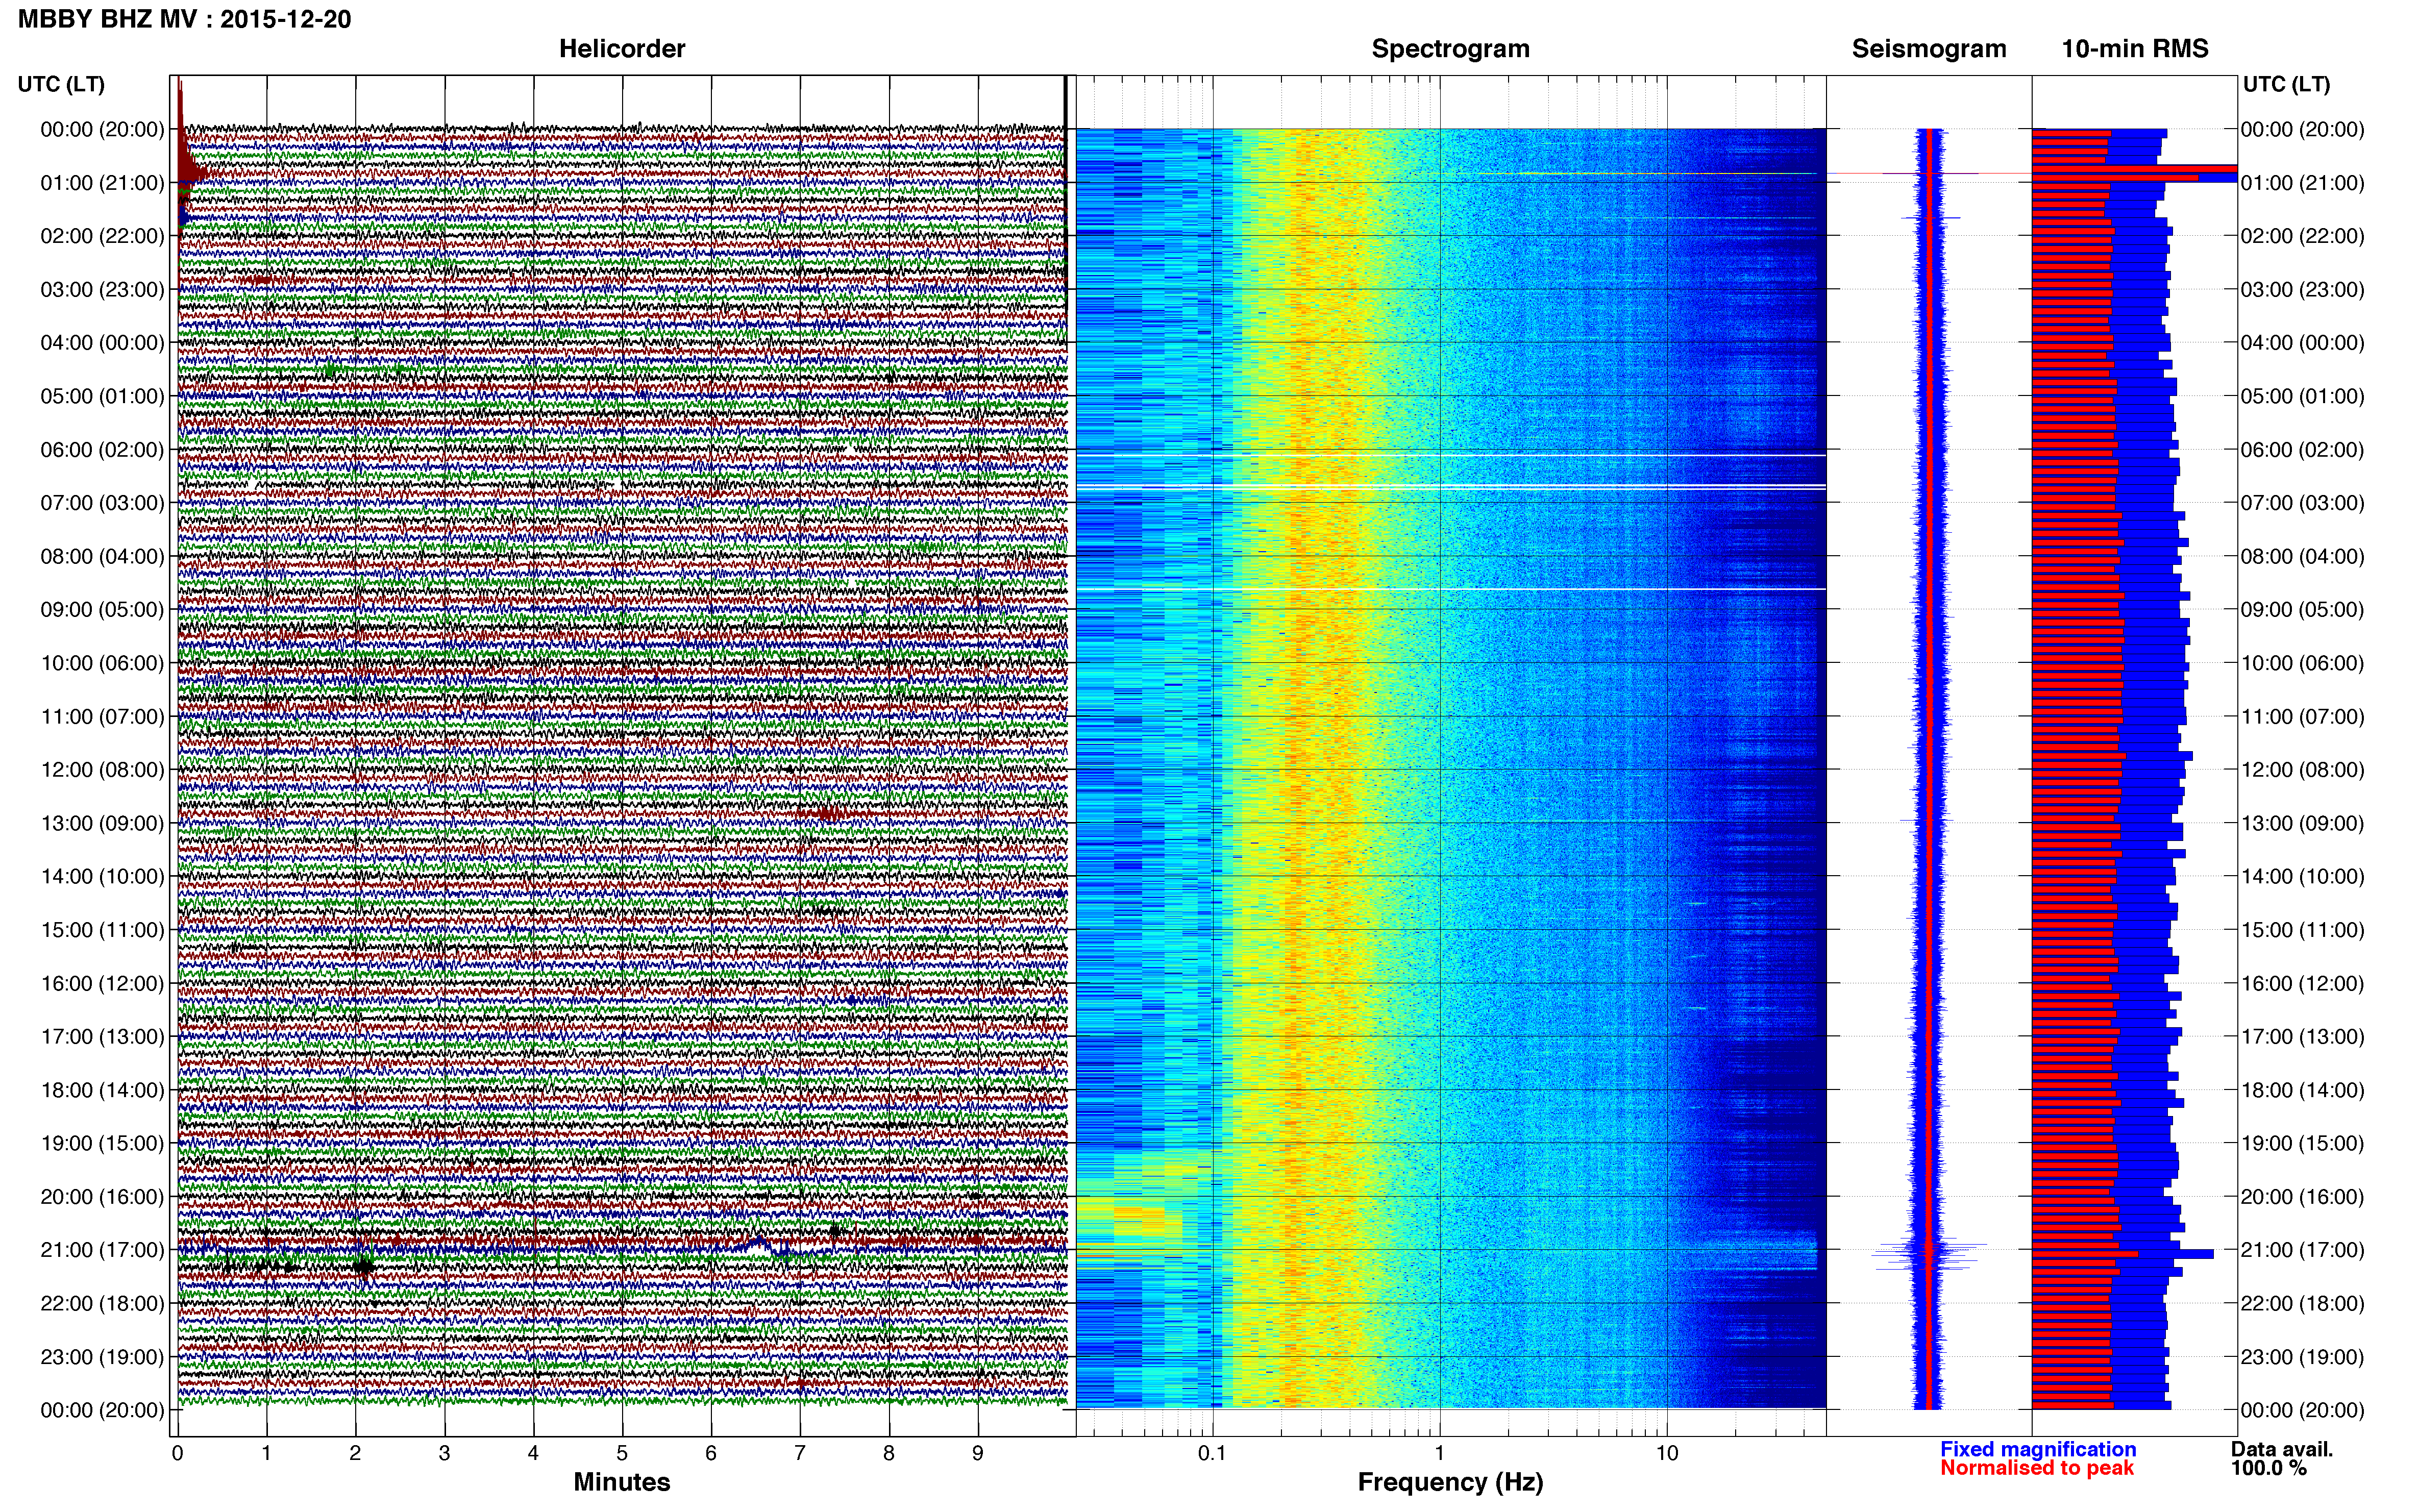Click RMS-side time label 13:00 (09:00)
Screen dimensions: 2419x1512
click(x=2302, y=823)
